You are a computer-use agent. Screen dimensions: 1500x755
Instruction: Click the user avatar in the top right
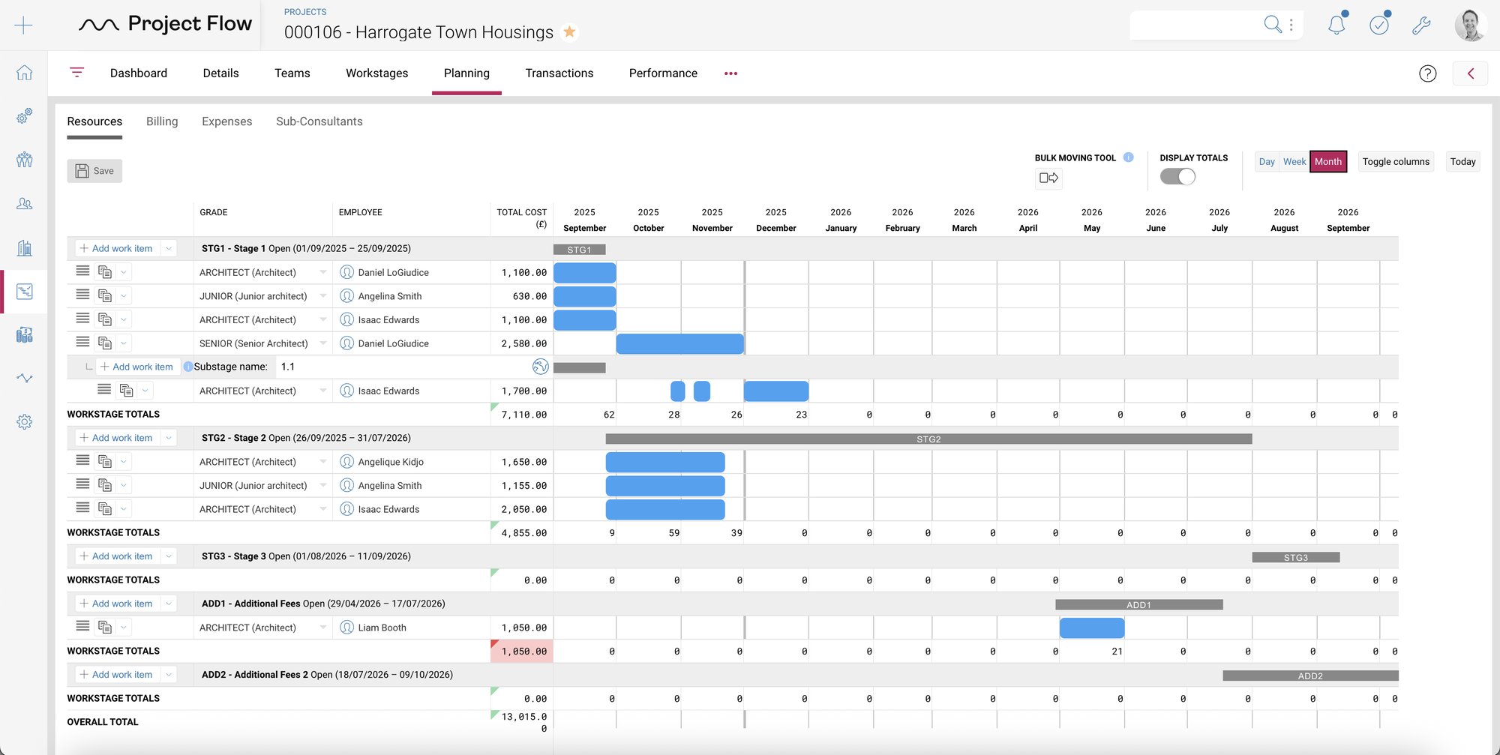1471,24
